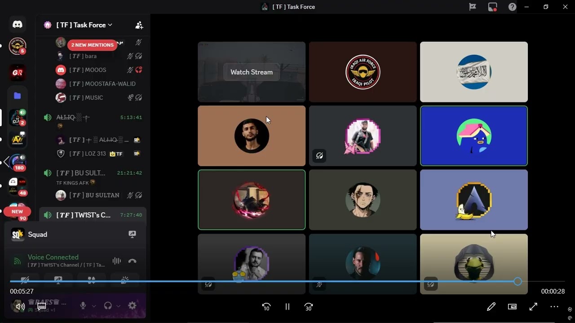Click the Voice Connected label
The image size is (575, 323).
[x=53, y=257]
